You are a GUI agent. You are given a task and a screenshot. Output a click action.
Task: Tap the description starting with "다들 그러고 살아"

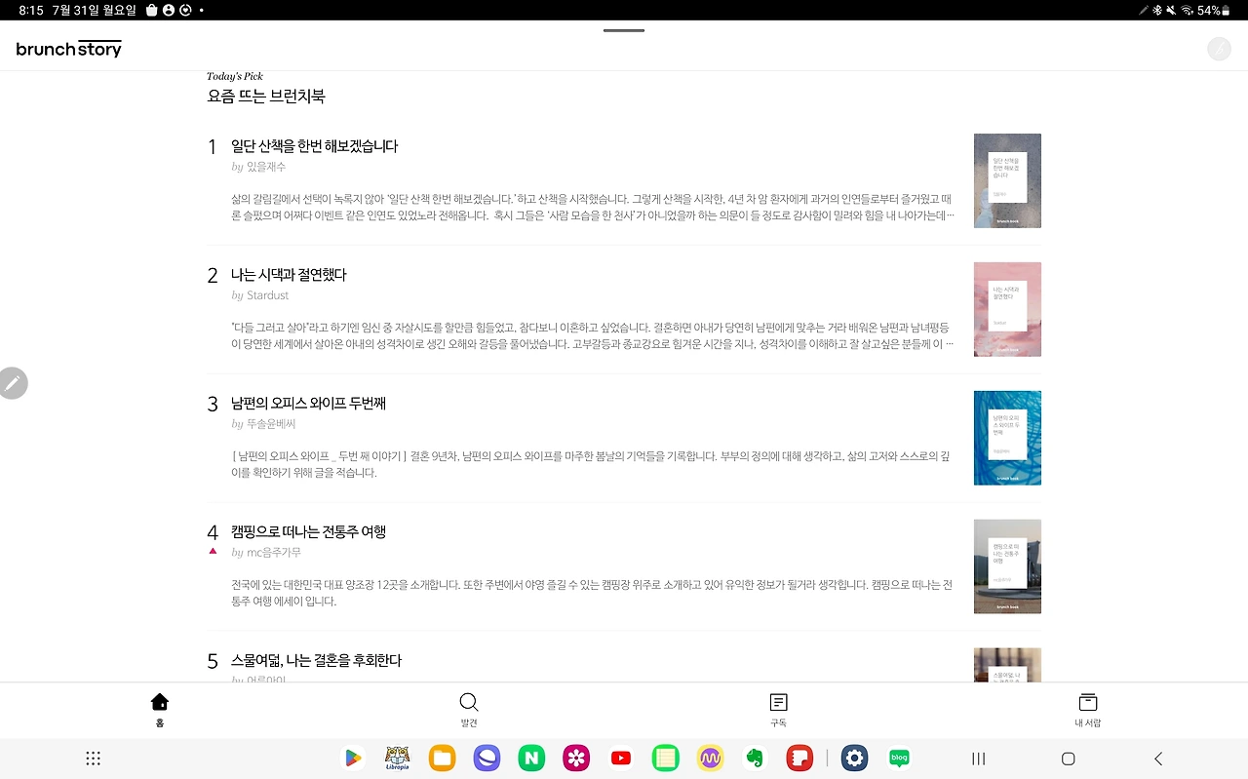coord(593,335)
